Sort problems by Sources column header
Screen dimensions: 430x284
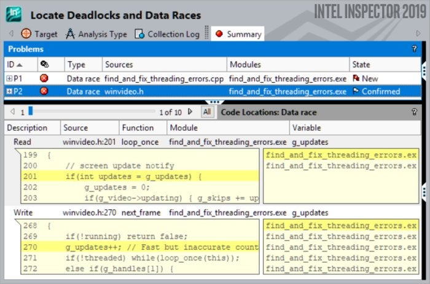pyautogui.click(x=165, y=64)
